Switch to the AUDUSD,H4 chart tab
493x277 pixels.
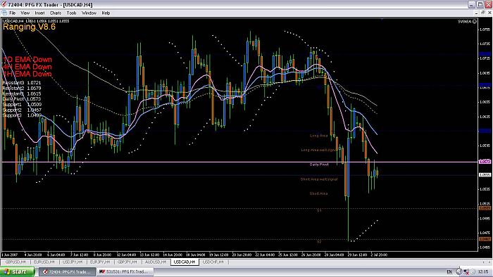(156, 262)
